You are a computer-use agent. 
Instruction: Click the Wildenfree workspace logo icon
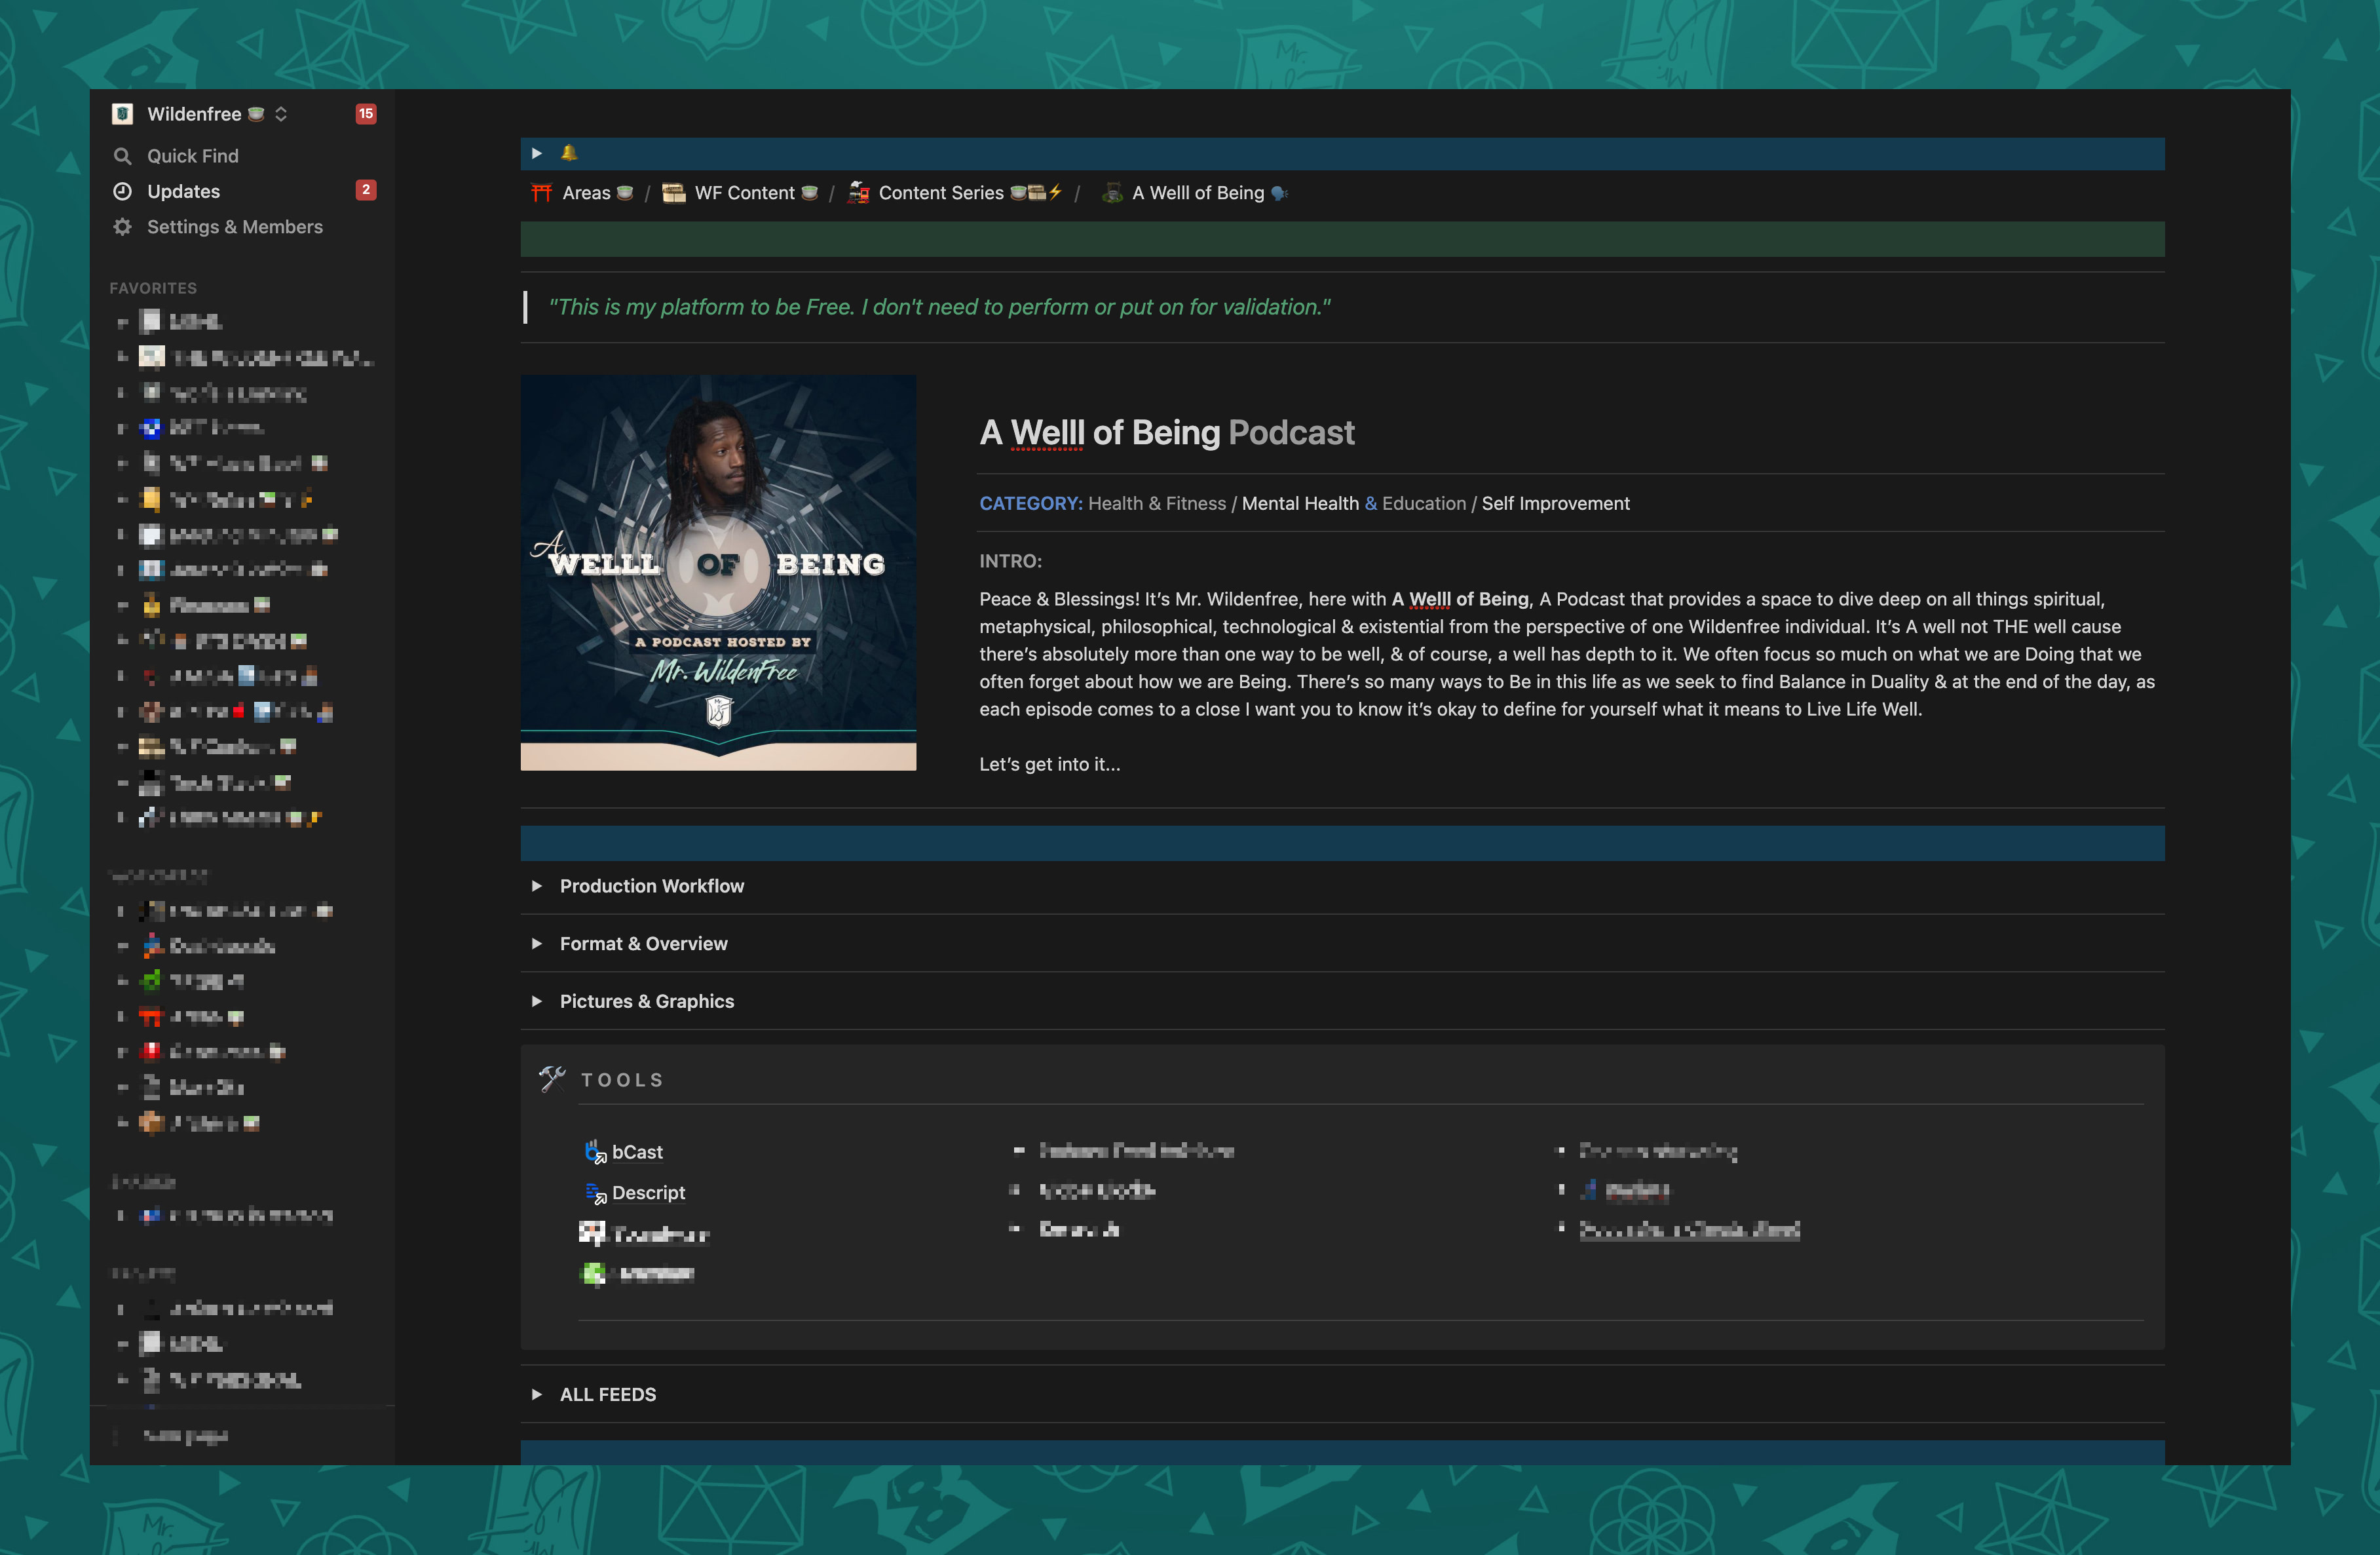tap(122, 114)
